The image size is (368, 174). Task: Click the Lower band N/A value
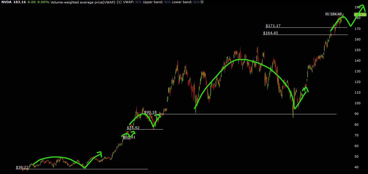click(196, 2)
